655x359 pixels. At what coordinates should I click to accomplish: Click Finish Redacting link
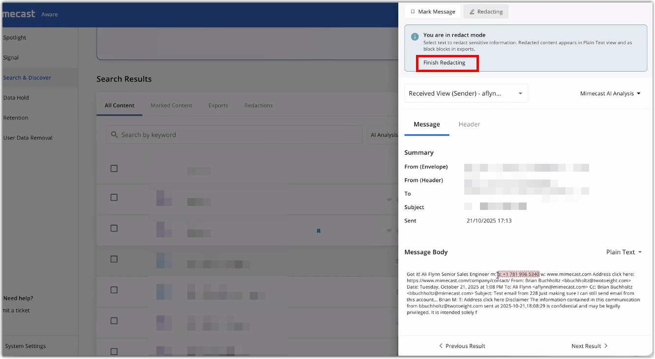tap(444, 63)
